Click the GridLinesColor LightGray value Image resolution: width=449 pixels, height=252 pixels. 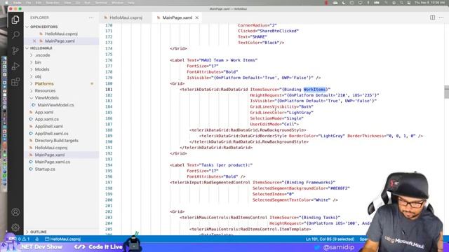(300, 113)
